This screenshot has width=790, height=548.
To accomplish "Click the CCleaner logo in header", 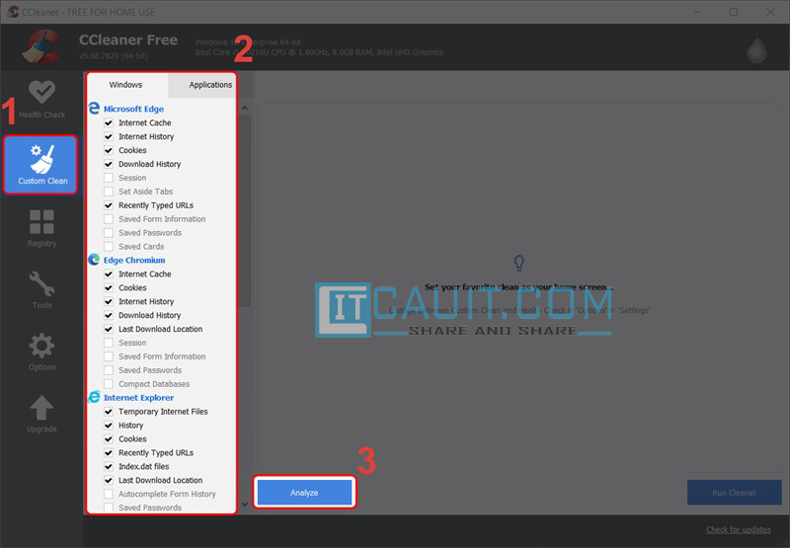I will pyautogui.click(x=41, y=46).
